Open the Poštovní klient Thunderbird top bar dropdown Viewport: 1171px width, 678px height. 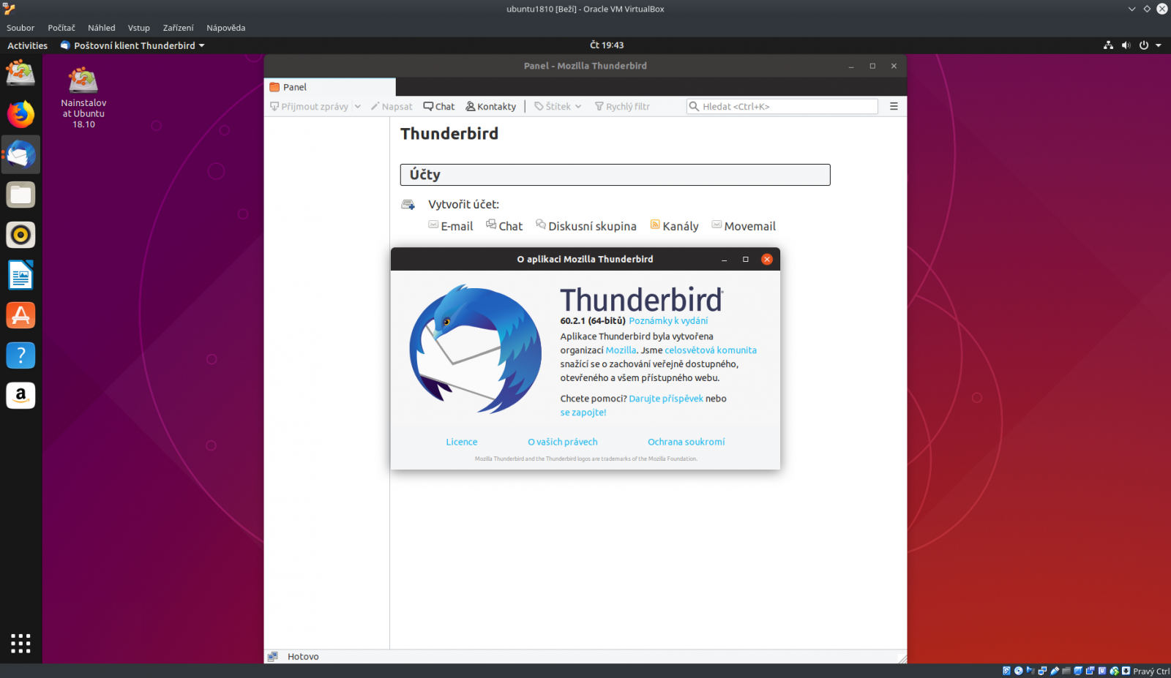pyautogui.click(x=132, y=45)
